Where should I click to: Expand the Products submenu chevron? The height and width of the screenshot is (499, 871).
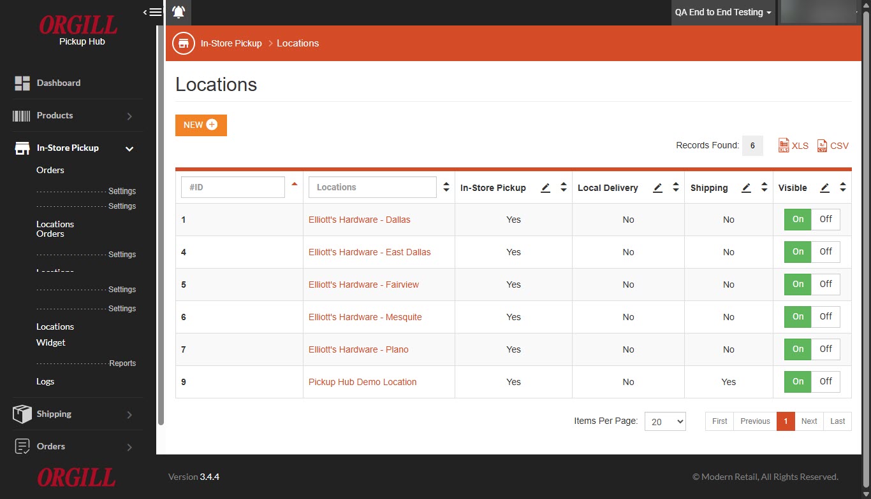tap(129, 116)
